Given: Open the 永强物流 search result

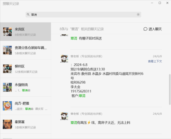Looking at the screenshot, I should click(x=26, y=87).
